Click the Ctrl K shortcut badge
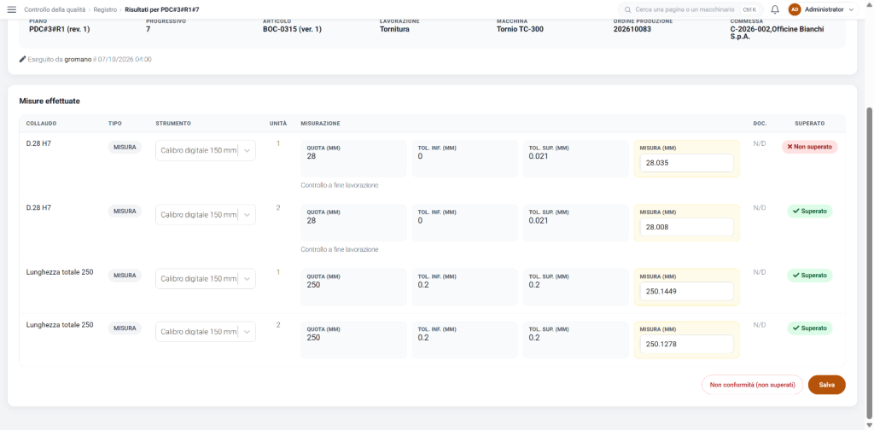 (x=749, y=9)
